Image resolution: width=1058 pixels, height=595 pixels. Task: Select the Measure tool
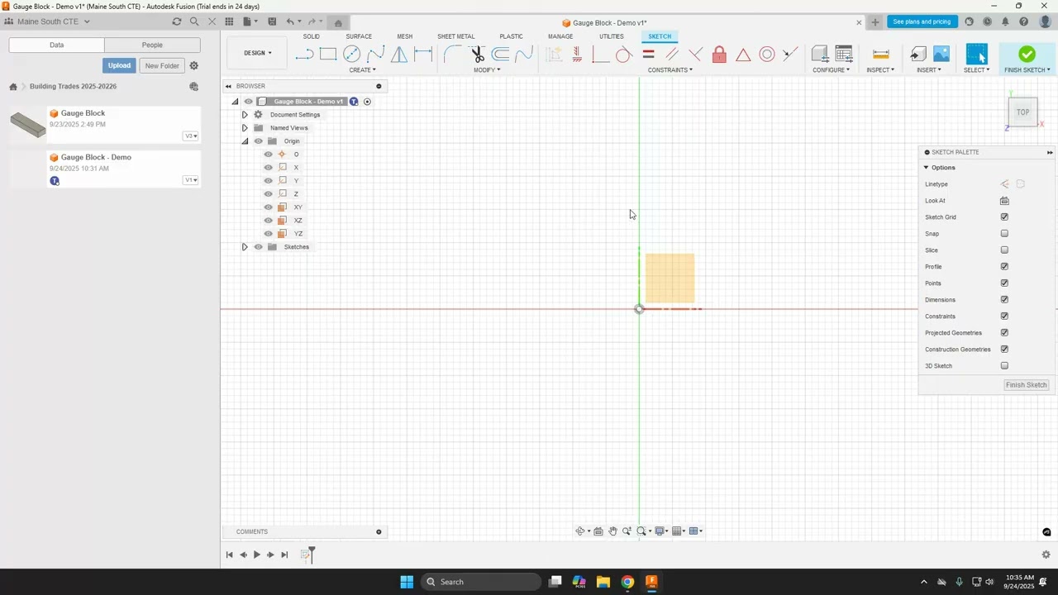[881, 55]
